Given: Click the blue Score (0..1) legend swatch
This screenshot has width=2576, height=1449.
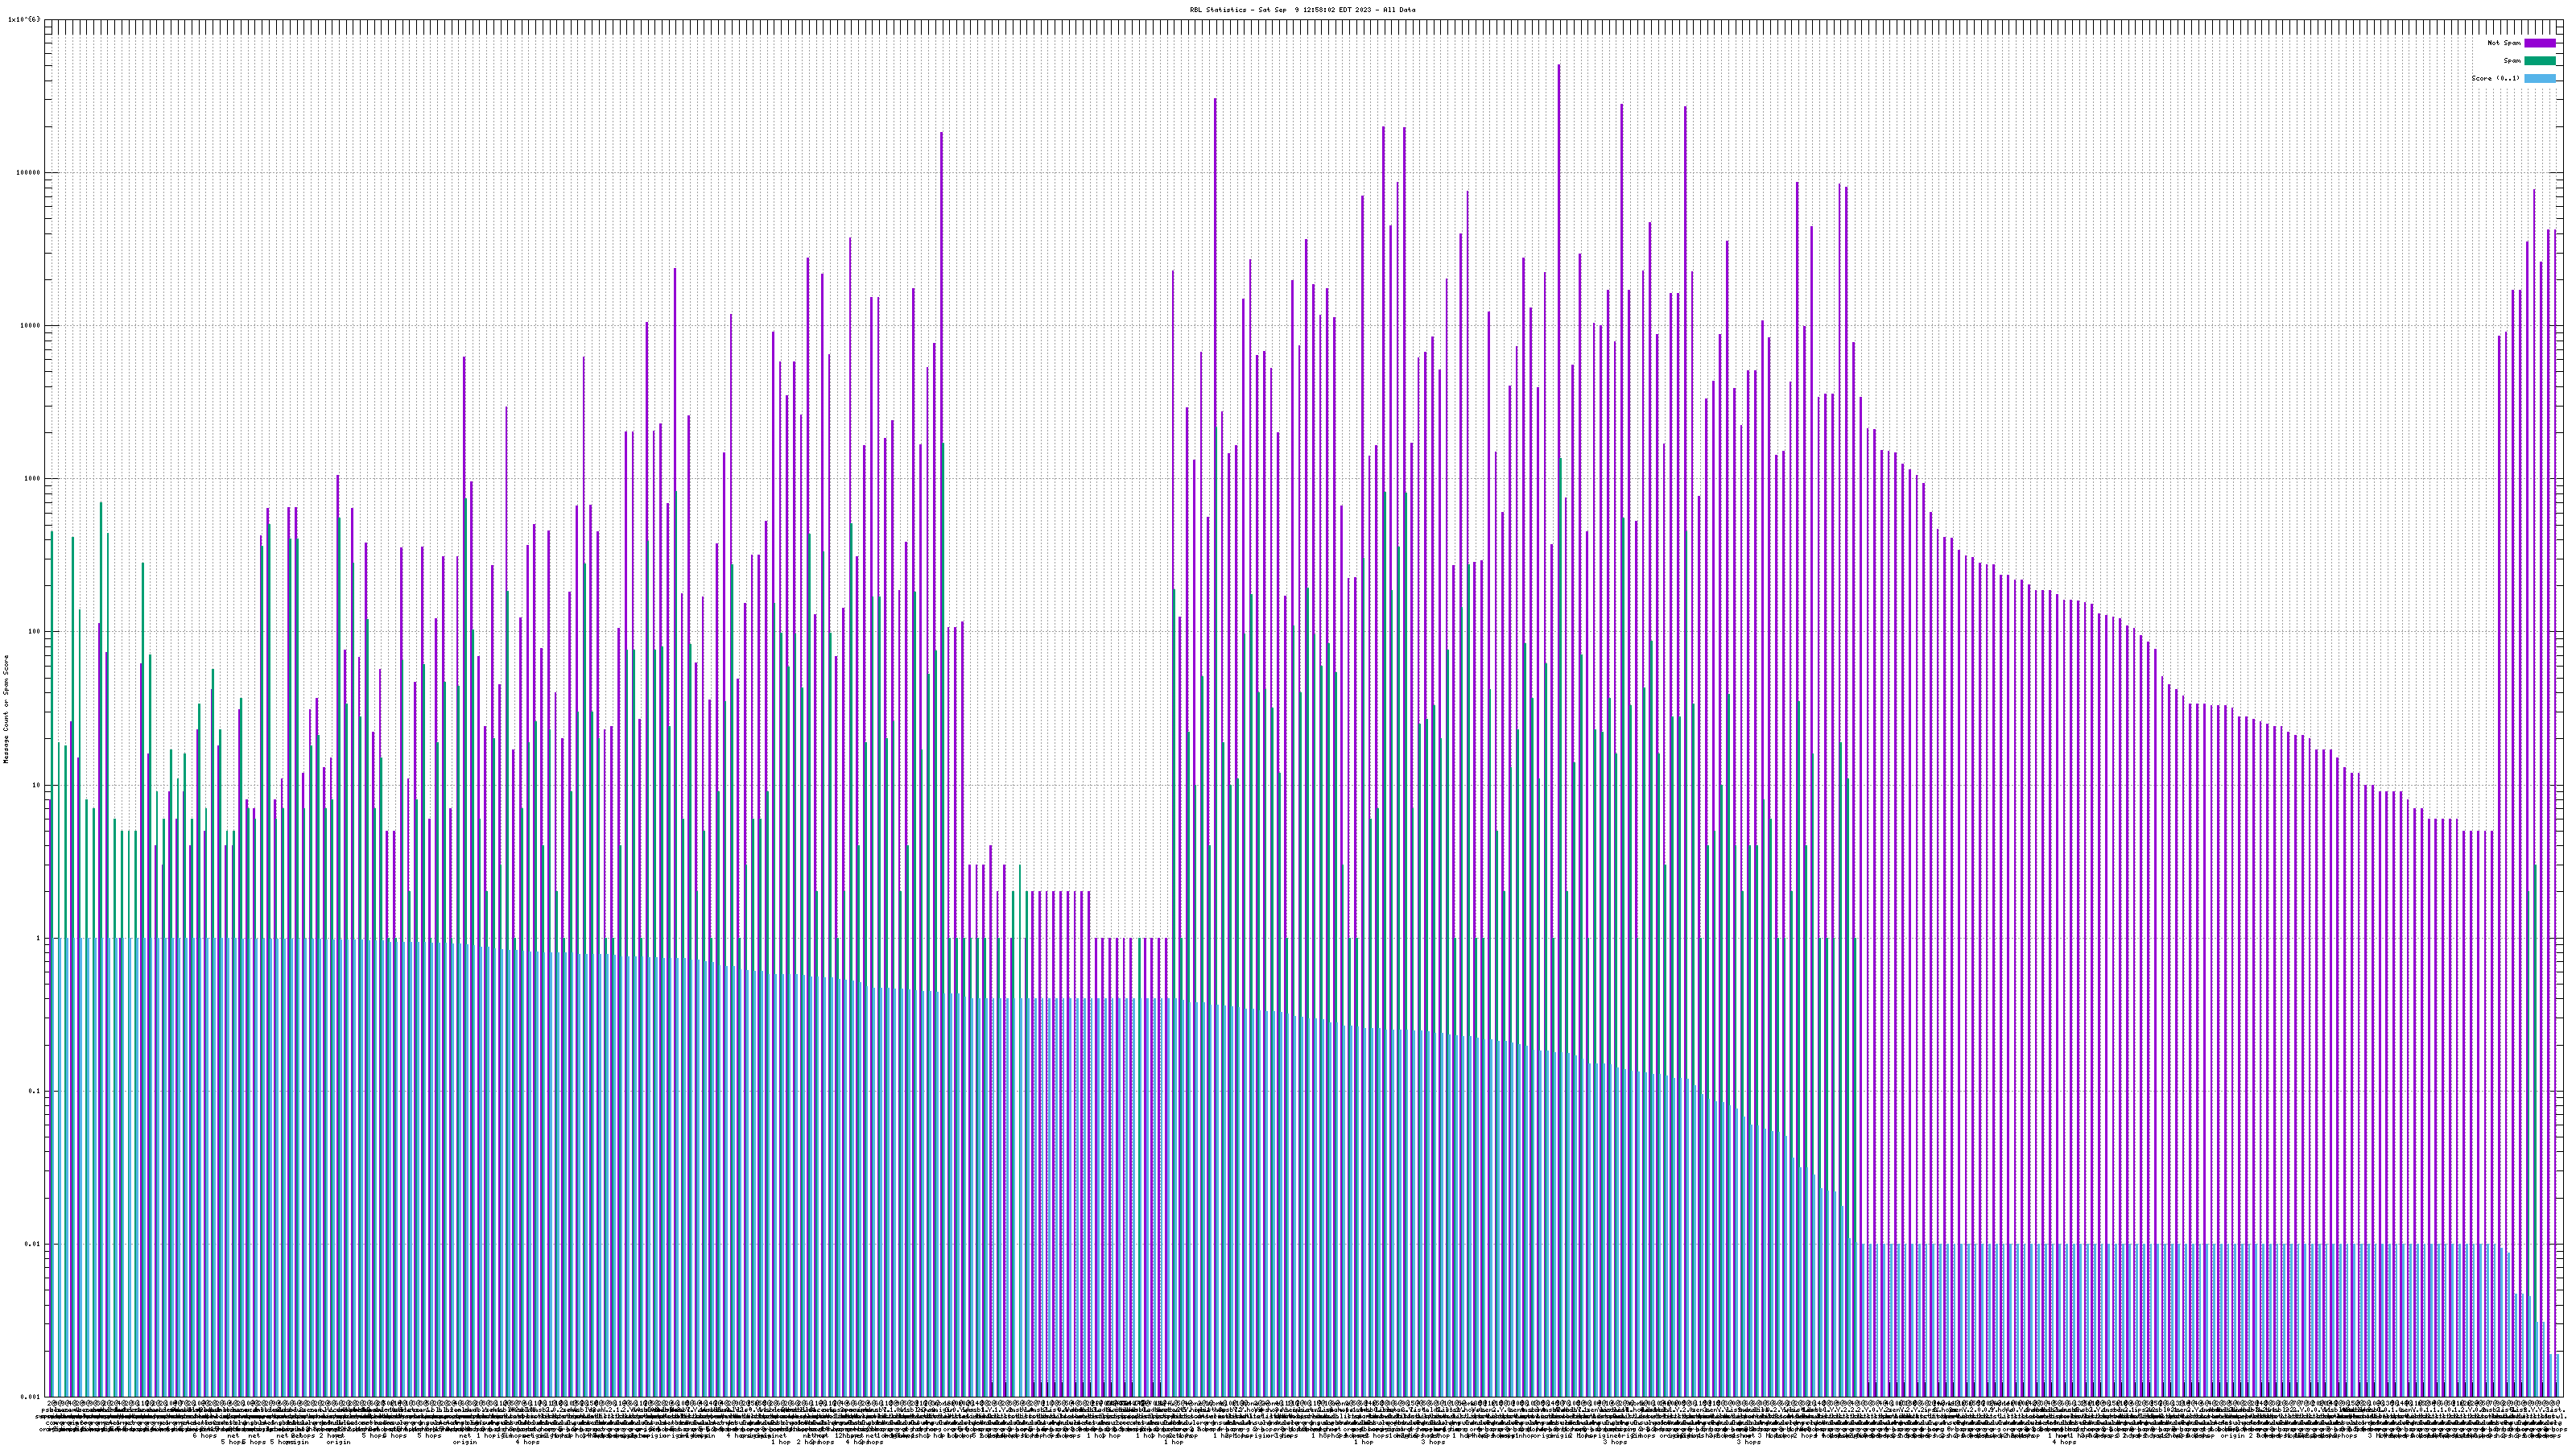Looking at the screenshot, I should click(x=2539, y=78).
